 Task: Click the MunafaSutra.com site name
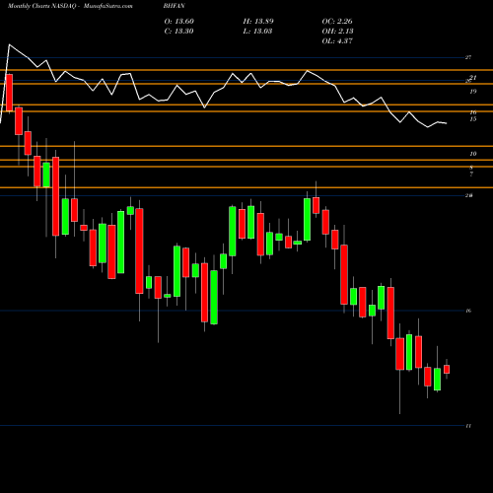coord(108,6)
